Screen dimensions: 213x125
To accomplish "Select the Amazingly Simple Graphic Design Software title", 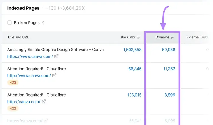I will click(55, 50).
